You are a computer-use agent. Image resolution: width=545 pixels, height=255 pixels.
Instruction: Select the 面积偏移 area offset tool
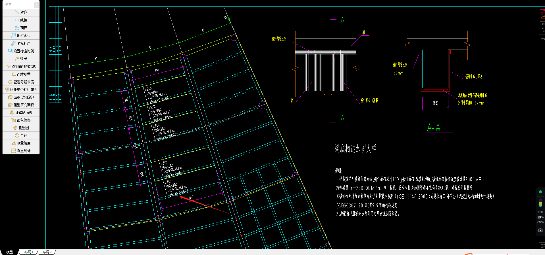pos(21,120)
